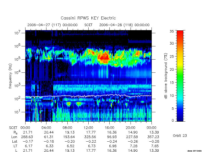The height and width of the screenshot is (152, 202).
Task: Click the 'SCET' label above the plot
Action: tap(88, 25)
